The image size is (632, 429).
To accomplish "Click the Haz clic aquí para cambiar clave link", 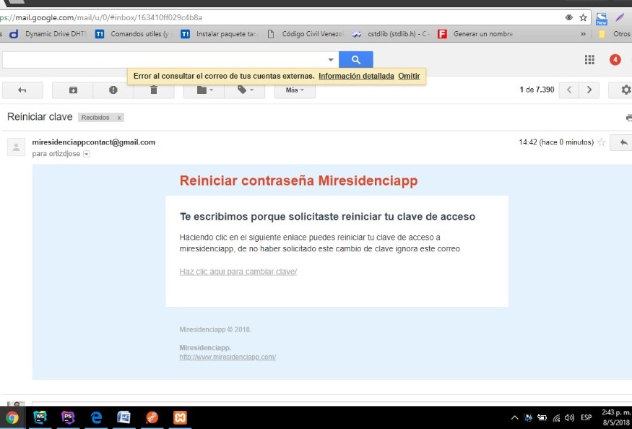I will click(238, 272).
